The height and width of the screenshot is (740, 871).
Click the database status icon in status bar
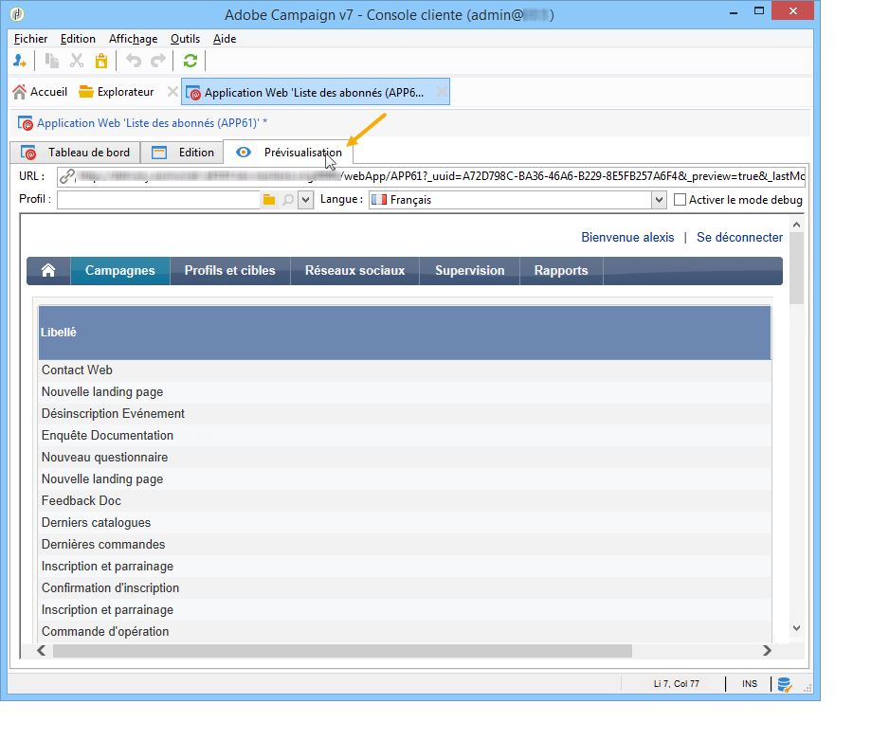[x=785, y=684]
